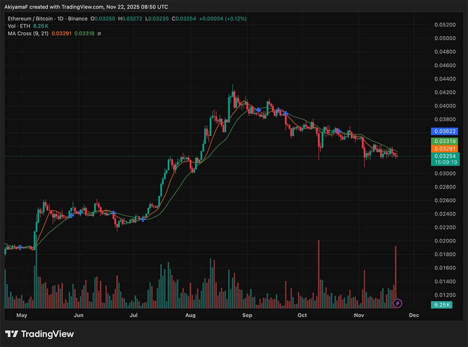The image size is (468, 347).
Task: Click the Aug label on the time axis
Action: coord(190,316)
